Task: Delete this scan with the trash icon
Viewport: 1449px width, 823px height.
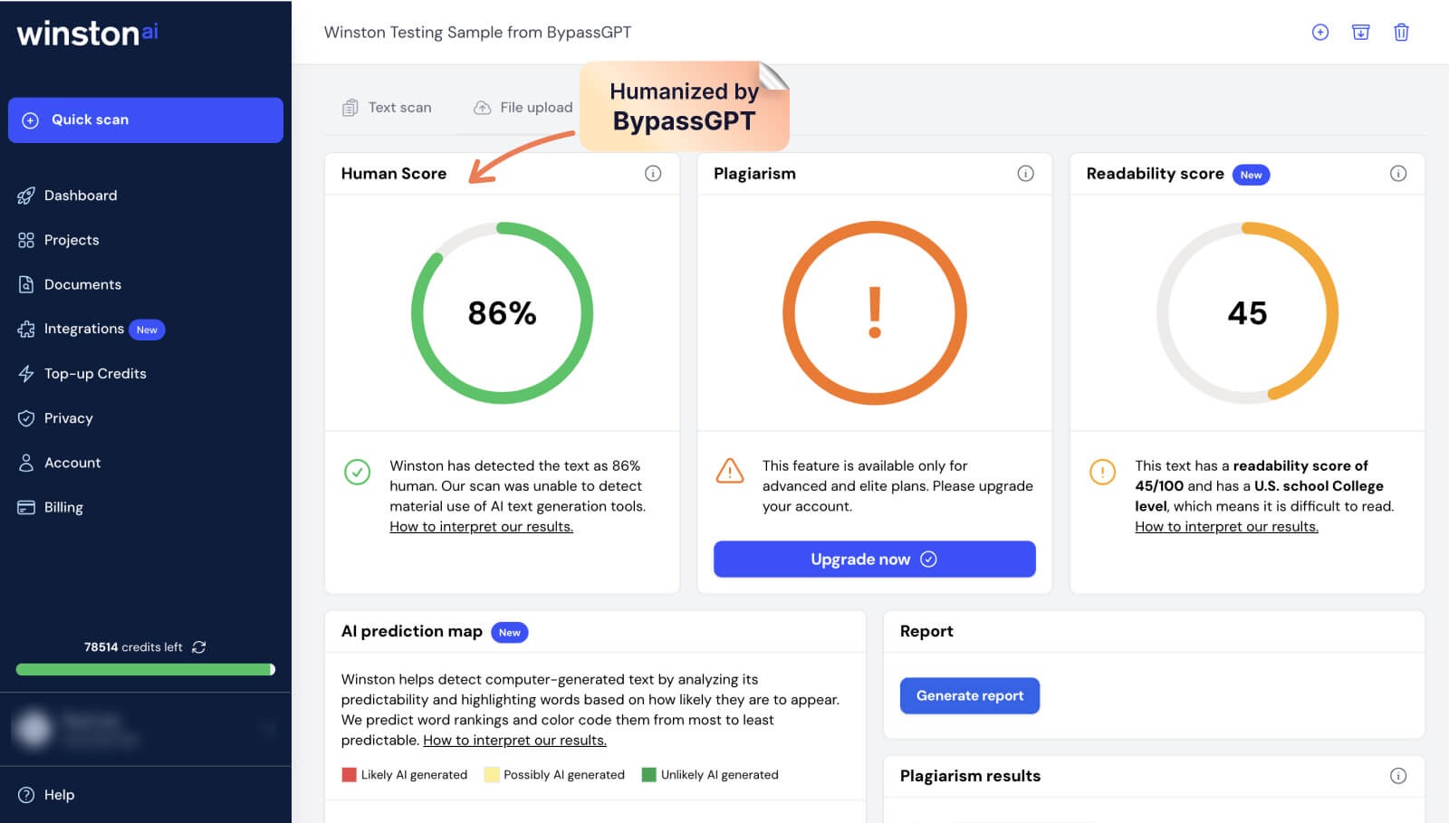Action: click(x=1401, y=33)
